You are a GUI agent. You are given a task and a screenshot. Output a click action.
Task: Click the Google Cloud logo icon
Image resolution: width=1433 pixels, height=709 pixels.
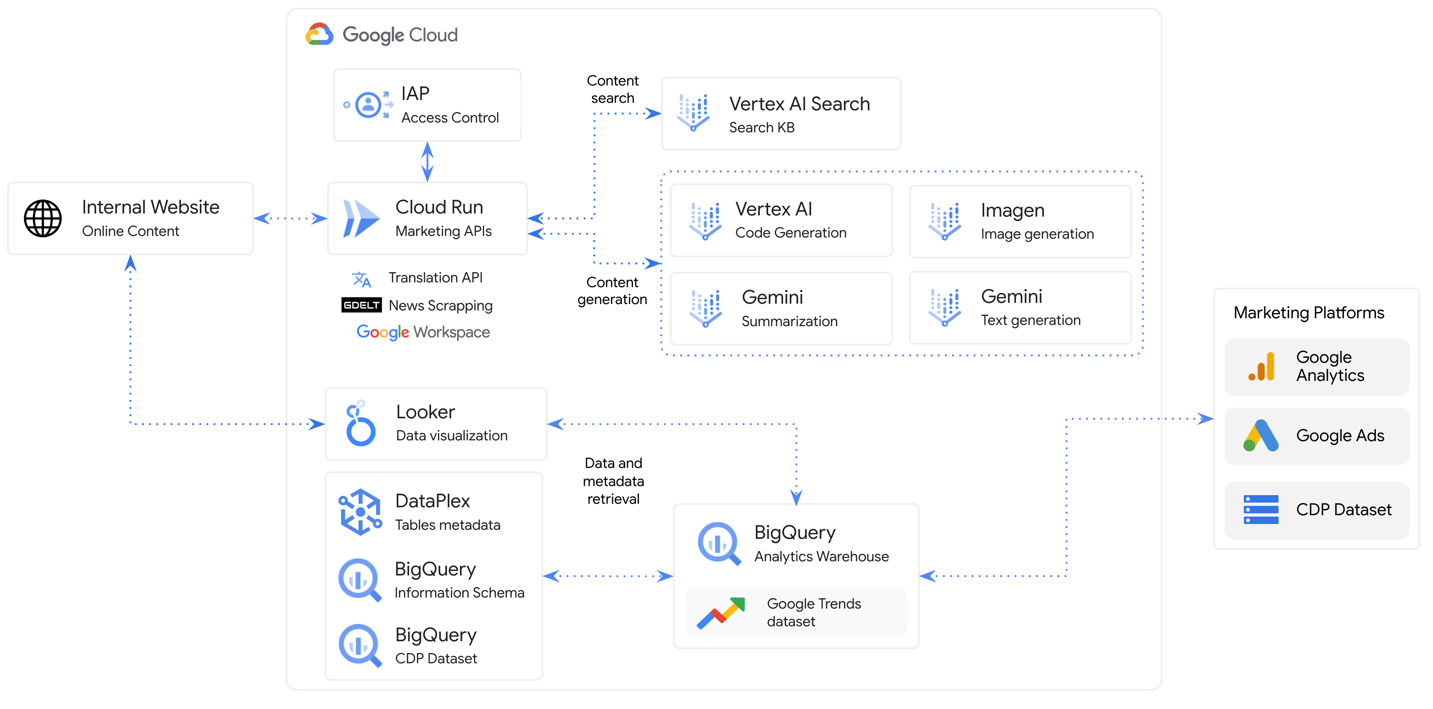click(x=319, y=35)
